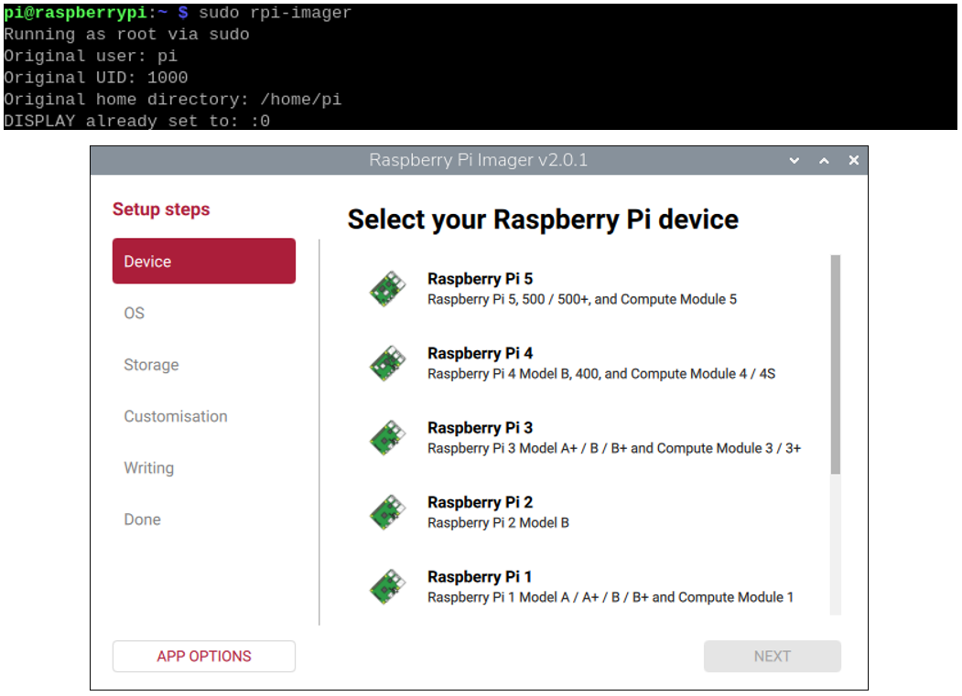Click the Raspberry Pi 3 board icon
This screenshot has width=962, height=696.
pos(388,438)
